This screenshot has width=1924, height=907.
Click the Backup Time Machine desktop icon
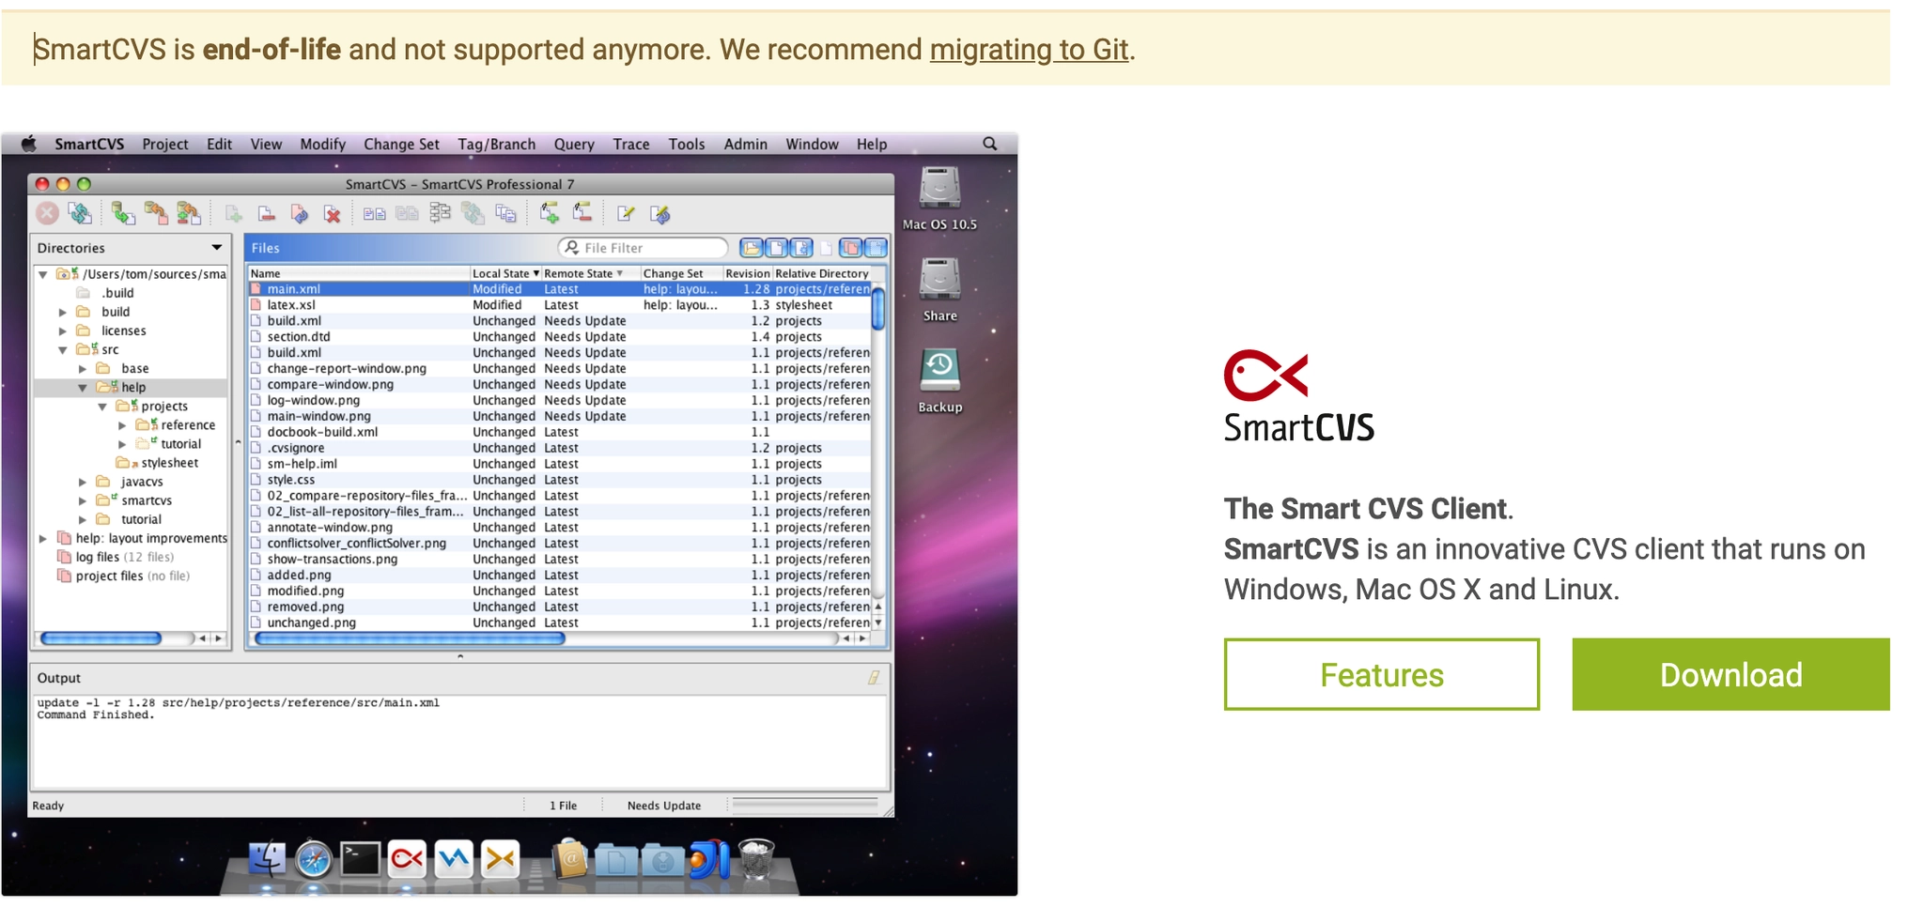939,370
